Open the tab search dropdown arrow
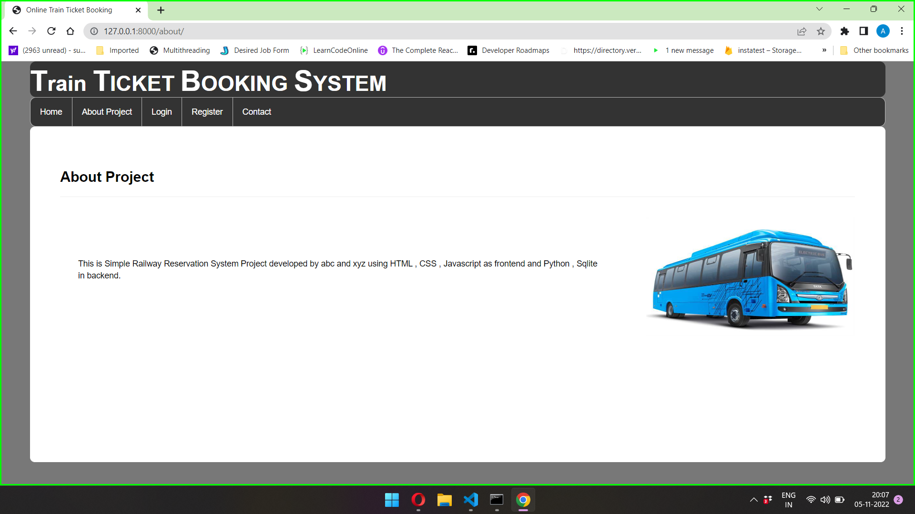This screenshot has width=915, height=514. [x=819, y=9]
